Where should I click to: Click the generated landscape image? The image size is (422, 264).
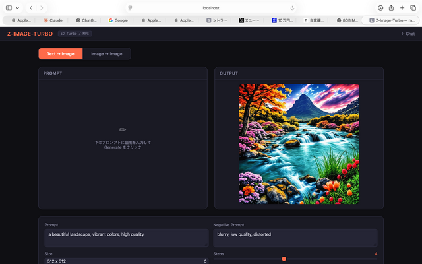299,144
